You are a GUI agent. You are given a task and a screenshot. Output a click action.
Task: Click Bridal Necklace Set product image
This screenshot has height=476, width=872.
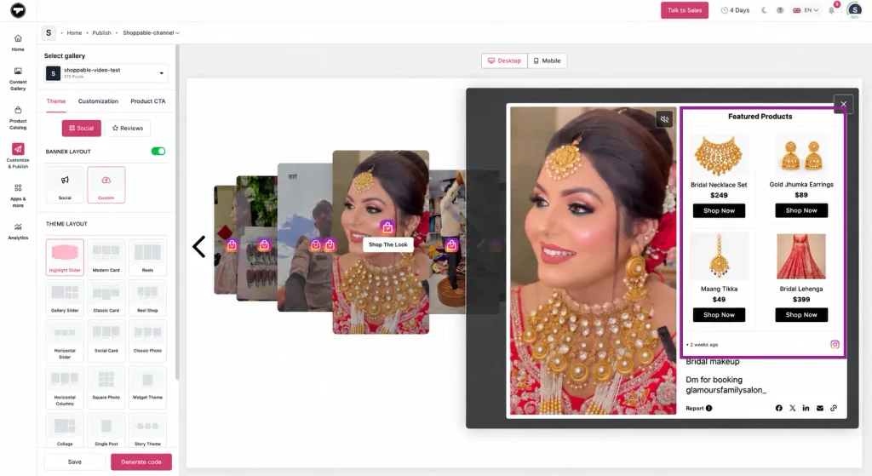click(x=719, y=156)
